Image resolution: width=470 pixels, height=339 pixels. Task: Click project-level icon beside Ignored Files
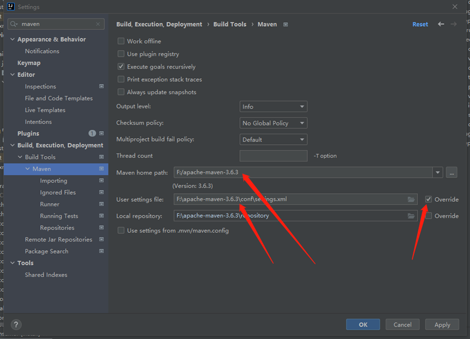click(x=102, y=192)
